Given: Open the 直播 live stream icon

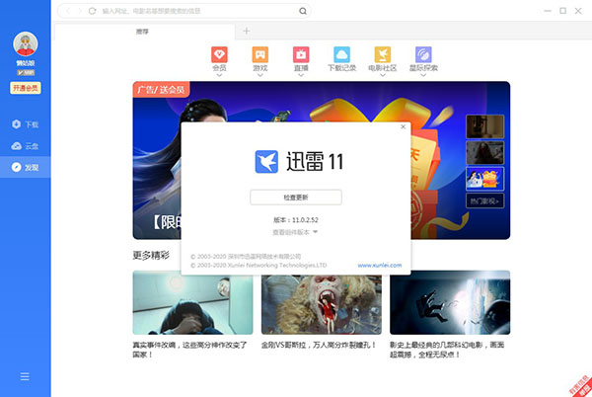Looking at the screenshot, I should [x=301, y=54].
